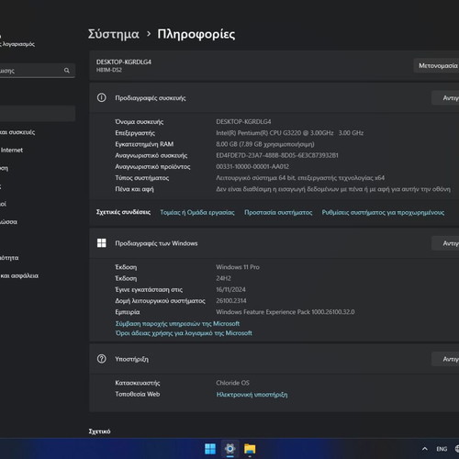Open the Προστασία συστήματος link
The height and width of the screenshot is (459, 459).
tap(278, 212)
